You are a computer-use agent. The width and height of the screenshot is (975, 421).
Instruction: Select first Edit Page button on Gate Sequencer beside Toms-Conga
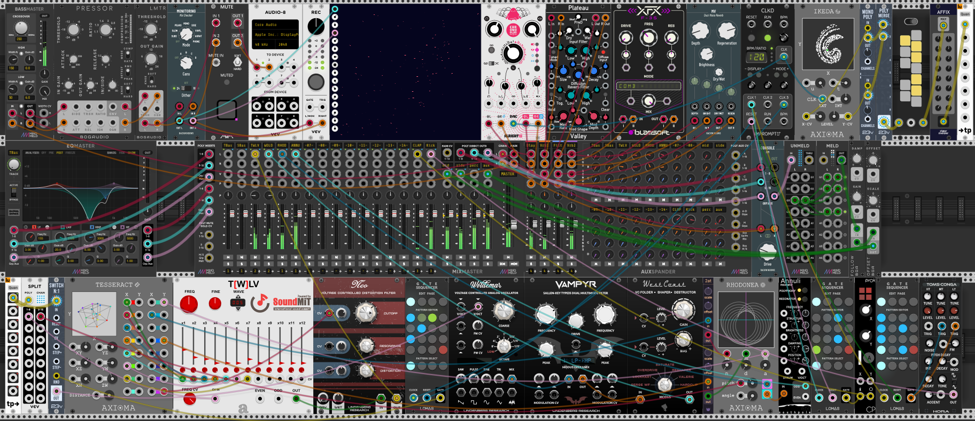point(881,302)
